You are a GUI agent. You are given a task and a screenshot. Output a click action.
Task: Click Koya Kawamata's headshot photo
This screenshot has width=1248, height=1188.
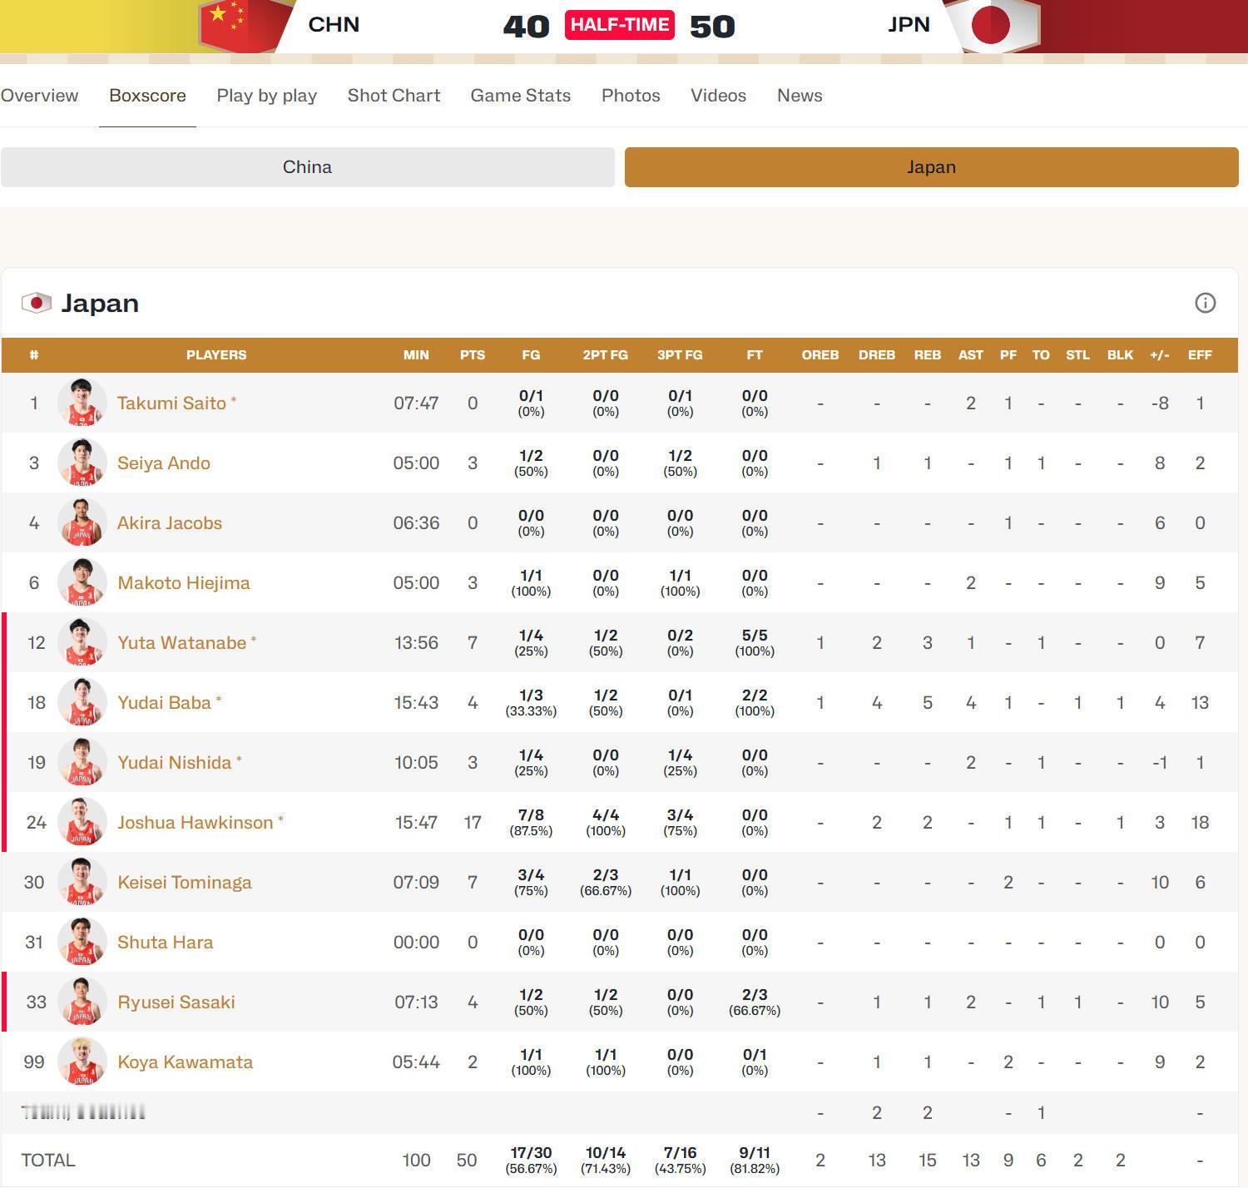click(x=82, y=1062)
